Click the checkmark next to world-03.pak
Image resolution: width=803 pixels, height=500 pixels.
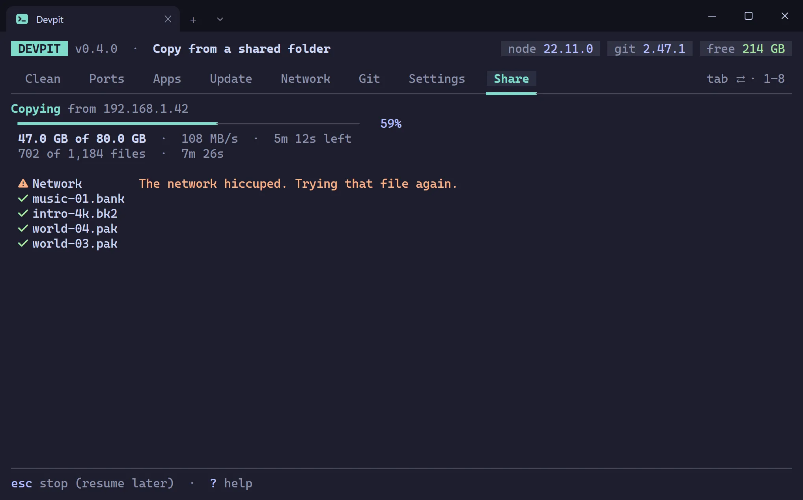(23, 243)
